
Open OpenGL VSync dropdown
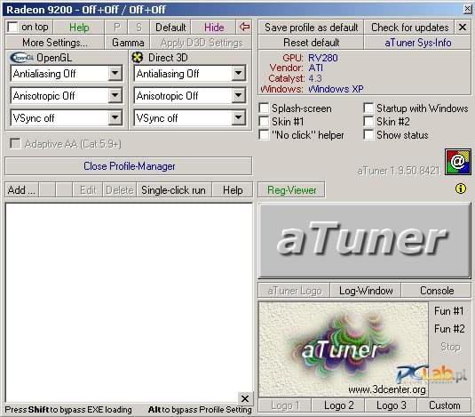(x=115, y=117)
